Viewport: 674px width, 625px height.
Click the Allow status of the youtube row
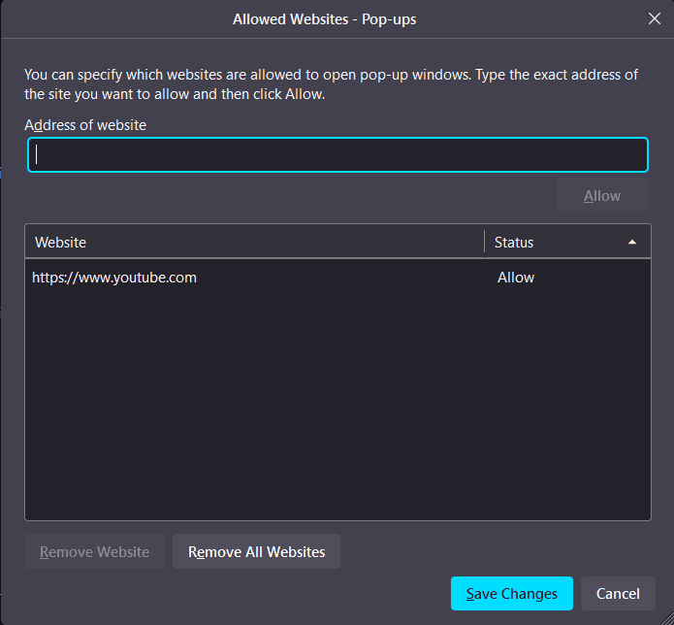click(x=516, y=278)
